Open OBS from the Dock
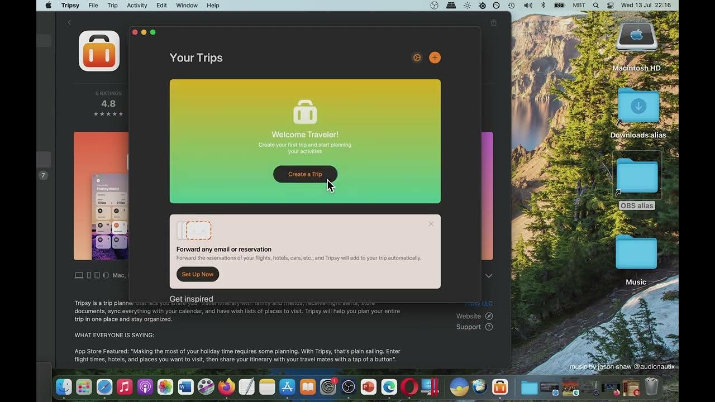This screenshot has height=402, width=715. tap(349, 386)
